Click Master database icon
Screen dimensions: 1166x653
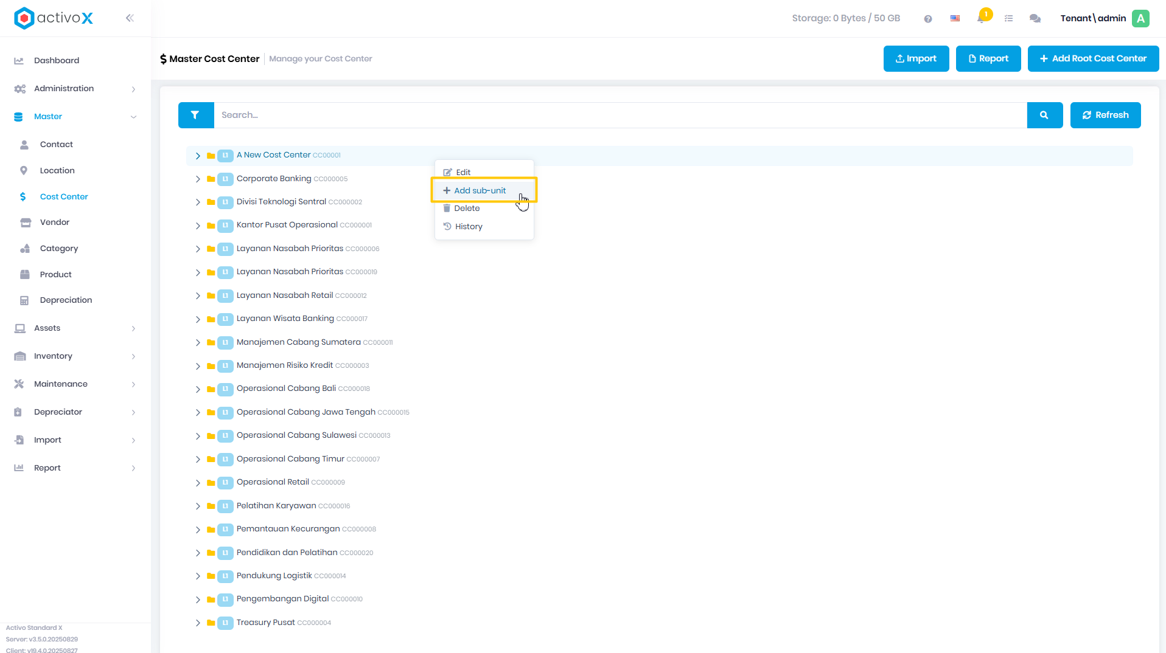(x=18, y=117)
